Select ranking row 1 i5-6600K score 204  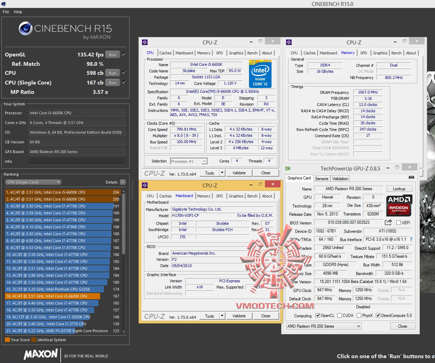(x=63, y=192)
